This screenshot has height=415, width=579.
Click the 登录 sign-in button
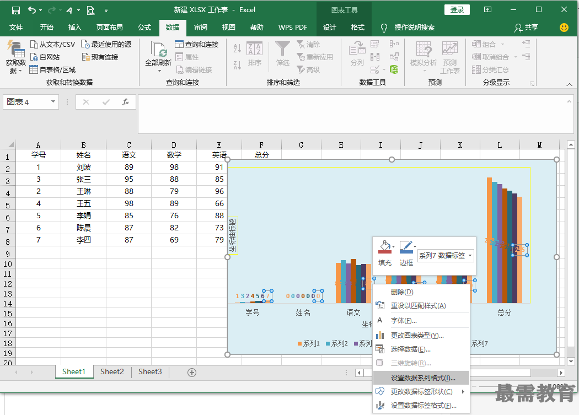(457, 10)
